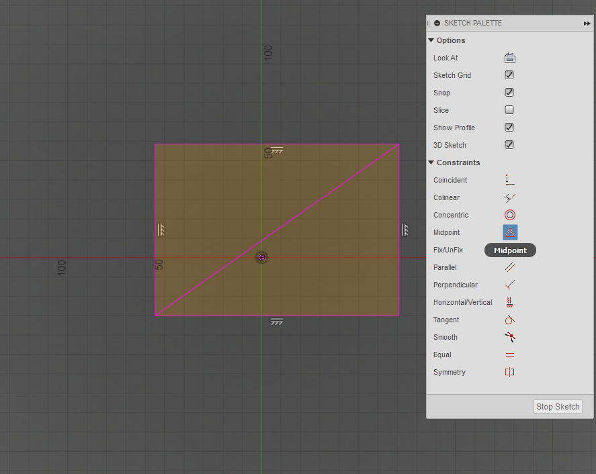Image resolution: width=596 pixels, height=474 pixels.
Task: Pick the Tangent constraint icon
Action: coord(509,320)
